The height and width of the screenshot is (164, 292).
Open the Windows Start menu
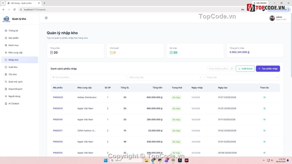(106, 160)
